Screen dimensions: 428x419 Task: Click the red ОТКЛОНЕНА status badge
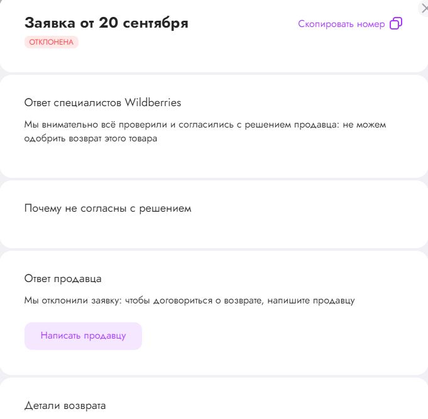(x=52, y=42)
